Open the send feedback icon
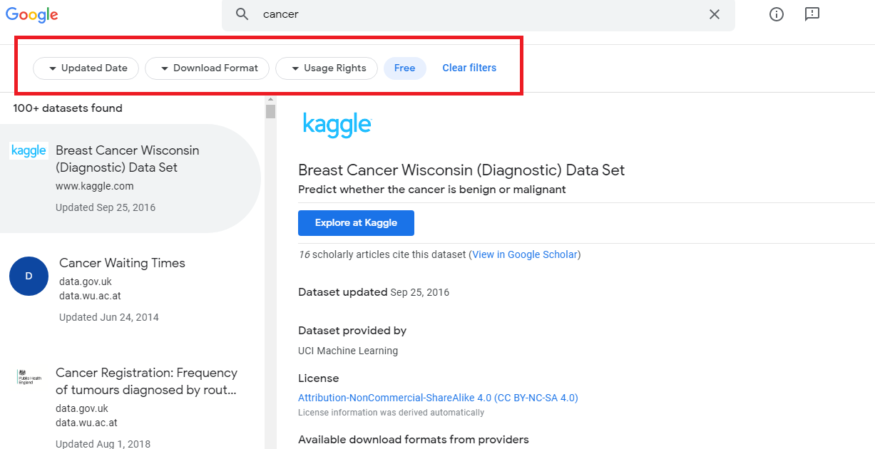This screenshot has height=449, width=875. tap(812, 14)
